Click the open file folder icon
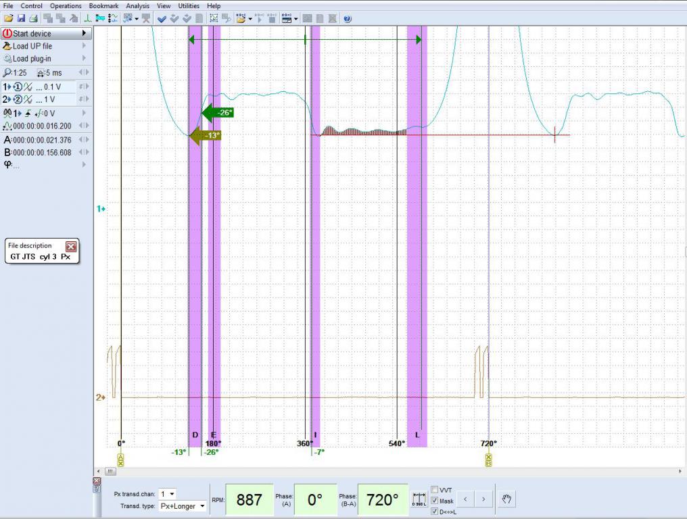This screenshot has width=687, height=519. 8,19
